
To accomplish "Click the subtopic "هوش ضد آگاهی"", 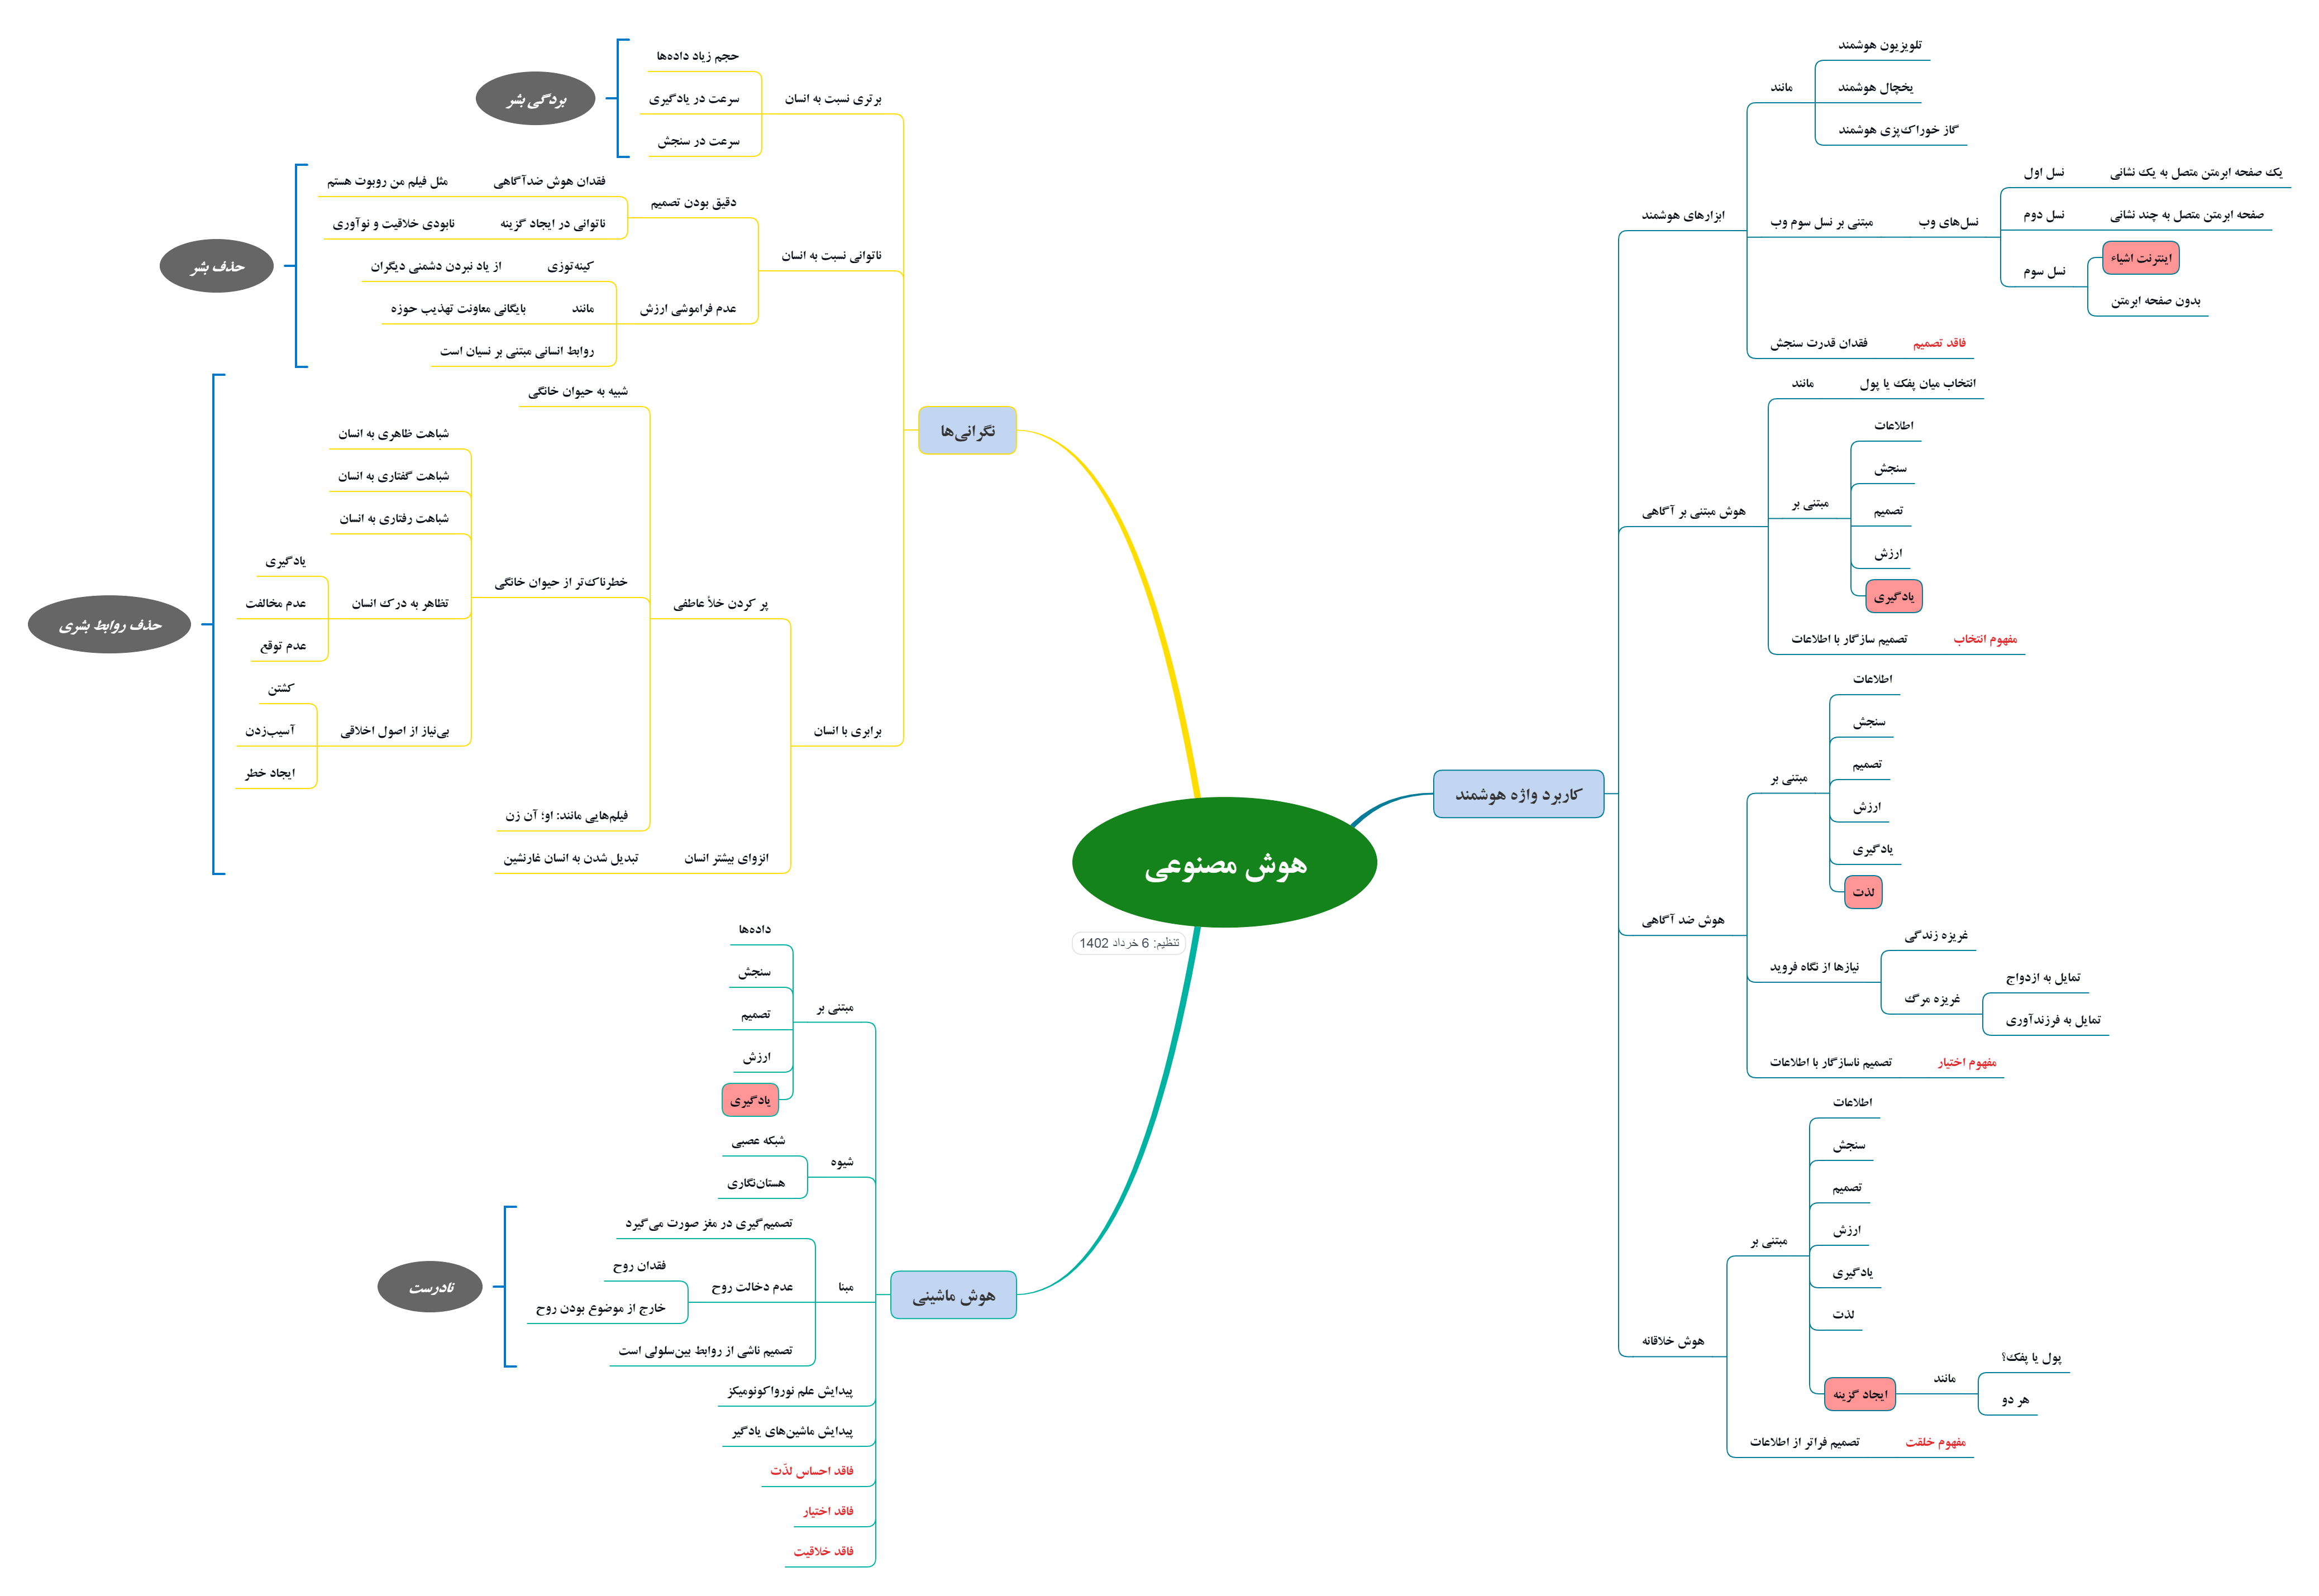I will coord(1683,920).
